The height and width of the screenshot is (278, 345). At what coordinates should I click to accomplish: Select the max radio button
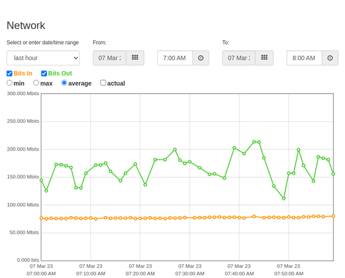(x=36, y=83)
